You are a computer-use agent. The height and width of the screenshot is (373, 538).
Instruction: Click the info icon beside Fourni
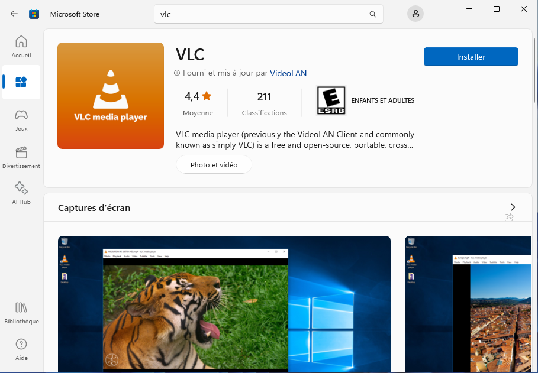[177, 73]
